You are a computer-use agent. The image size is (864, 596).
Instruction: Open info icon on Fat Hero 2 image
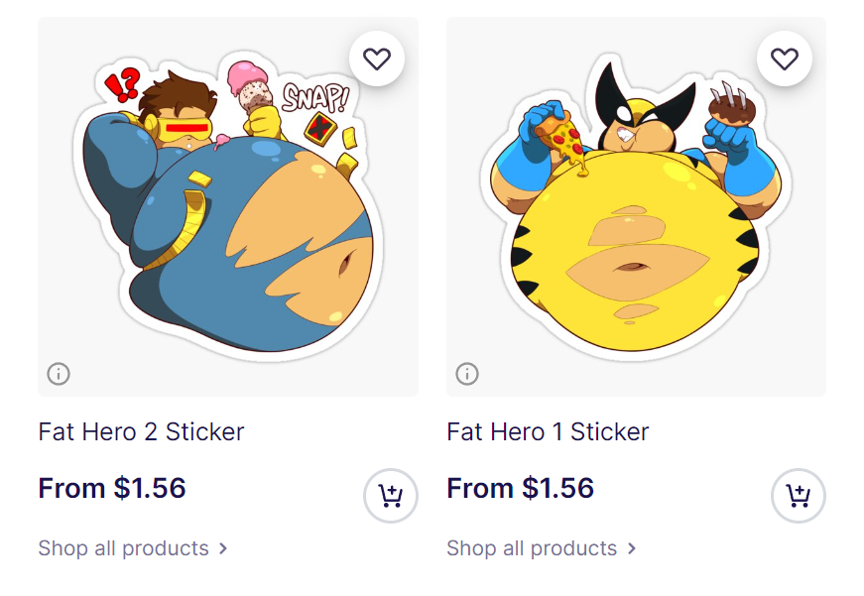(x=59, y=374)
